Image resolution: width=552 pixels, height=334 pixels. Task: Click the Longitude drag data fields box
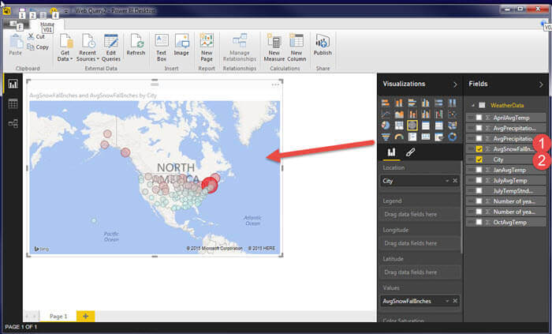[x=420, y=243]
